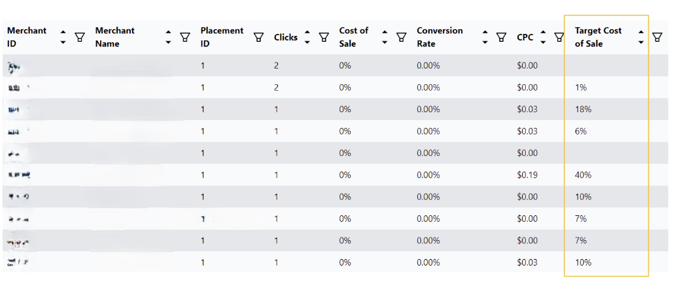
Task: Select the $0.19 CPC cell
Action: 527,175
